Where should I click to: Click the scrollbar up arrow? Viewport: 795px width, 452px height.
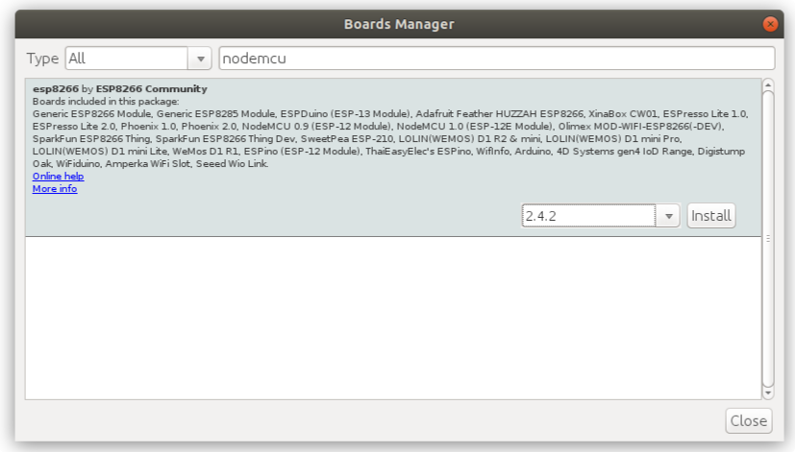point(768,84)
